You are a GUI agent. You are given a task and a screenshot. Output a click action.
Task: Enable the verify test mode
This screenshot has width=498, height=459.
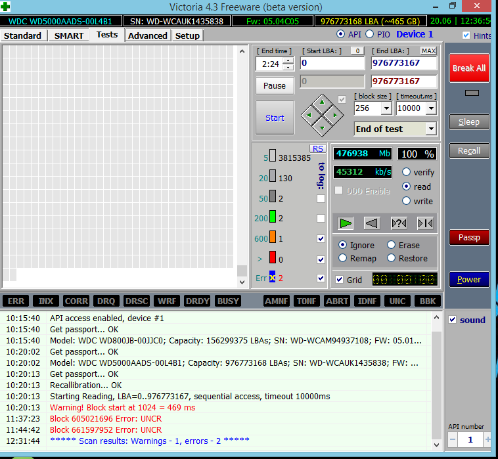[407, 172]
